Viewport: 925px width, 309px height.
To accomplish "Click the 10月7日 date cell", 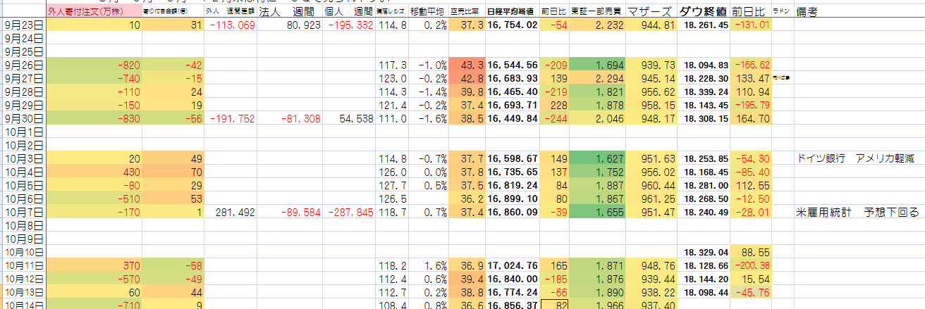I will click(23, 212).
